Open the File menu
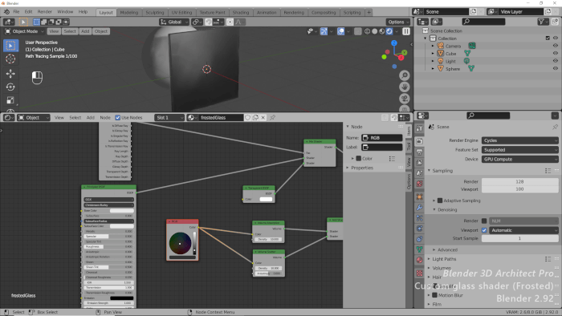The width and height of the screenshot is (562, 316). tap(17, 12)
